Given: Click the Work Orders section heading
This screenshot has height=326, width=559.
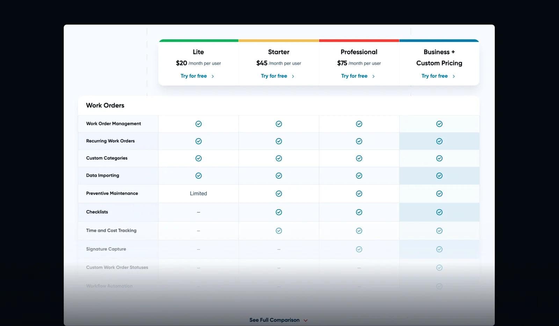Looking at the screenshot, I should (105, 105).
